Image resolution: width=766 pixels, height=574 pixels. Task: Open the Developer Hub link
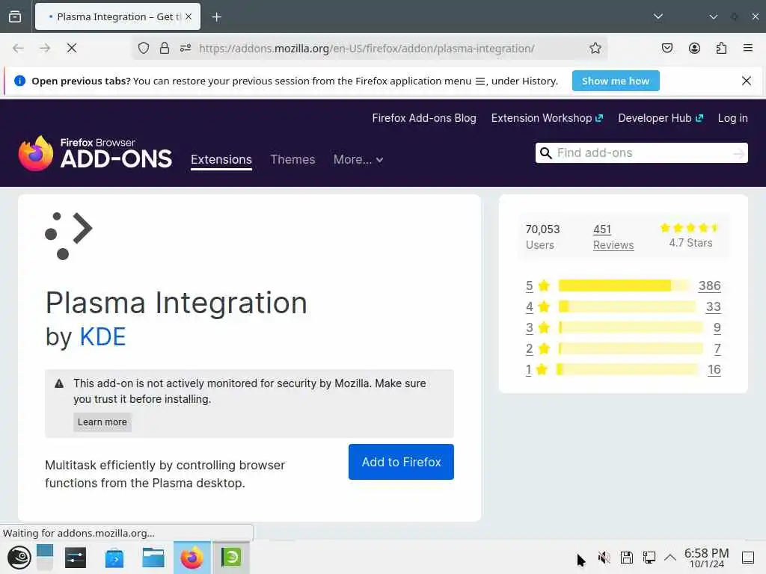click(661, 118)
